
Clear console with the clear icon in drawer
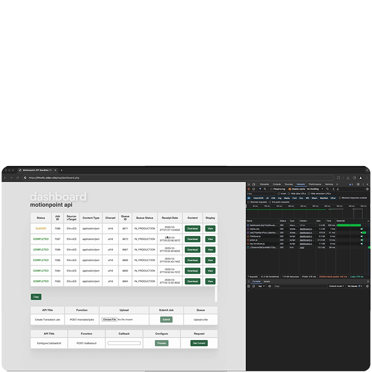click(x=254, y=286)
